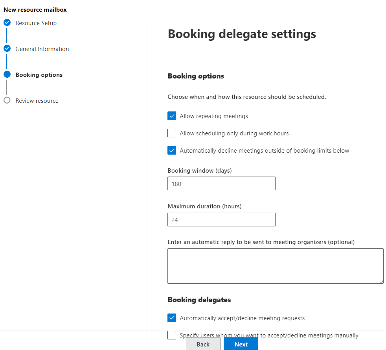Click the Resource Setup completed step icon
This screenshot has height=350, width=386.
(7, 22)
